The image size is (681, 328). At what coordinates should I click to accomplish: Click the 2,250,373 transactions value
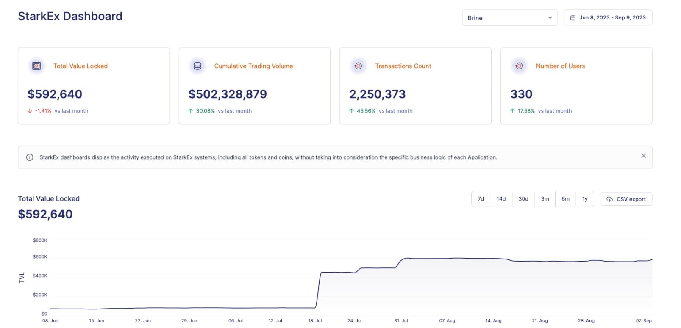coord(378,94)
